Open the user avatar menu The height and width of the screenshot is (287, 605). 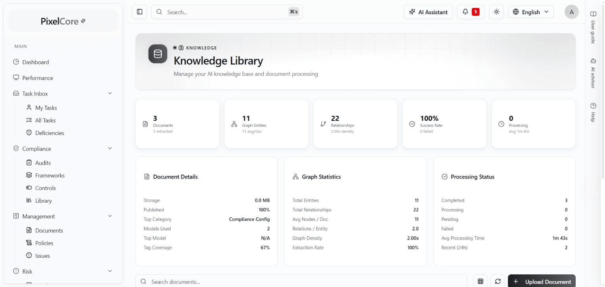[x=571, y=12]
